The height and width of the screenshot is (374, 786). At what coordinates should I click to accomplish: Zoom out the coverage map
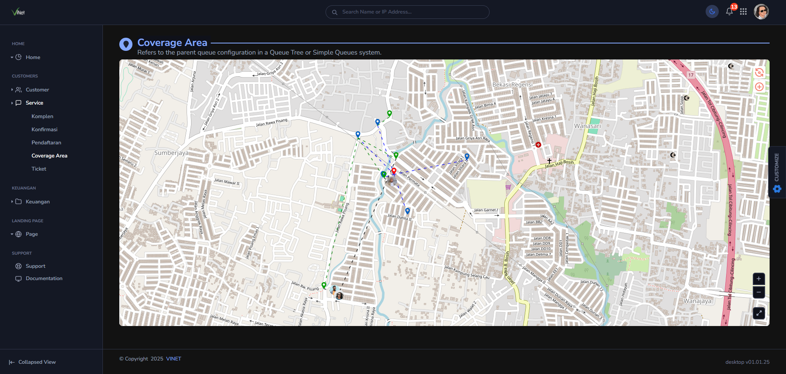click(x=759, y=292)
